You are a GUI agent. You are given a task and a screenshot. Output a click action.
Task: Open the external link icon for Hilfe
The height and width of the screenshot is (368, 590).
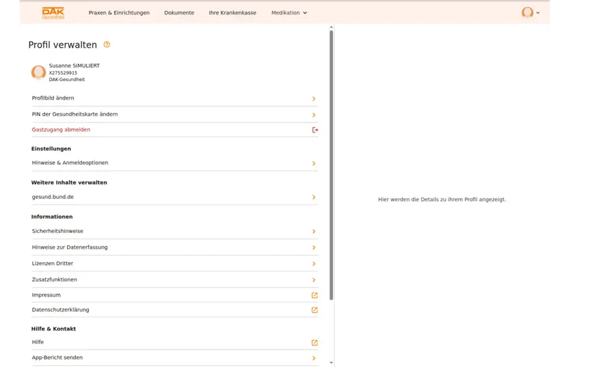[x=315, y=343]
